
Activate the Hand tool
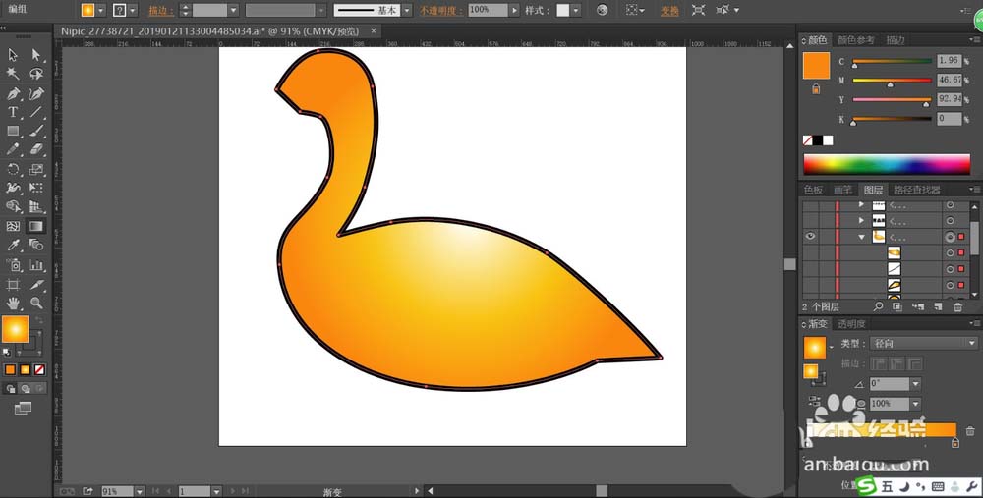13,304
